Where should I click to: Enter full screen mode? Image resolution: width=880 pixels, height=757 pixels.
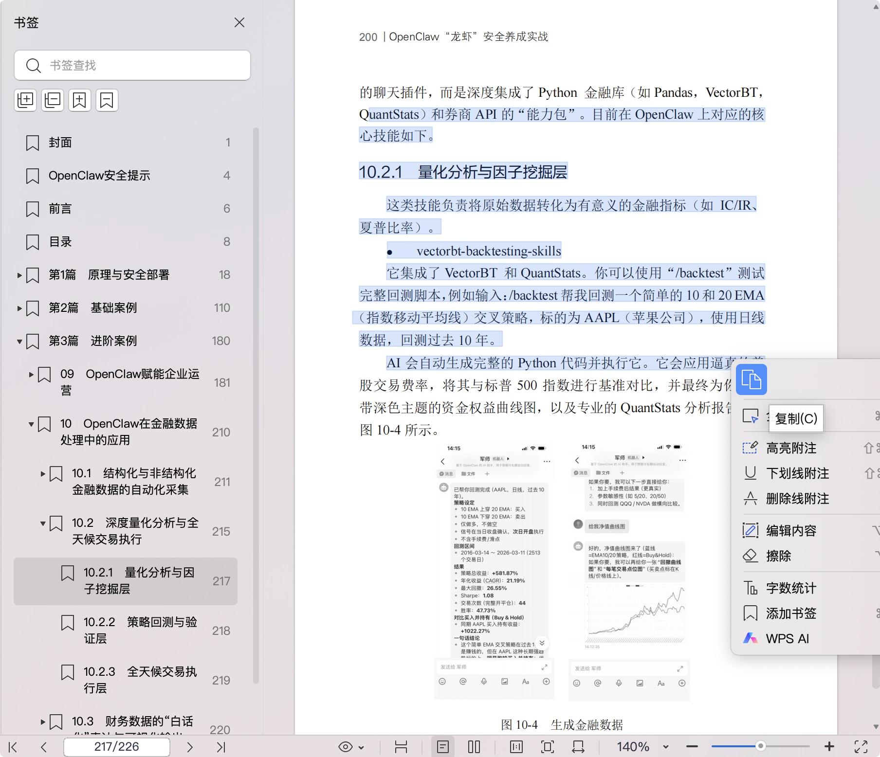tap(861, 747)
